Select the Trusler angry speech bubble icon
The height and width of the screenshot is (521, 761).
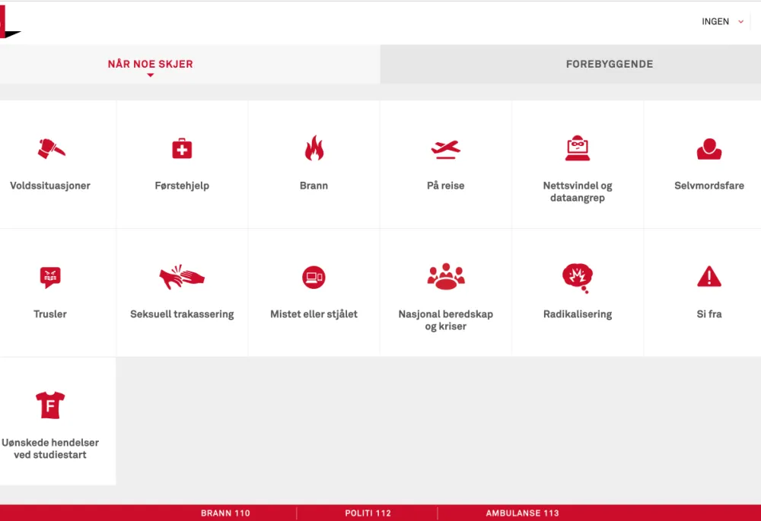50,278
